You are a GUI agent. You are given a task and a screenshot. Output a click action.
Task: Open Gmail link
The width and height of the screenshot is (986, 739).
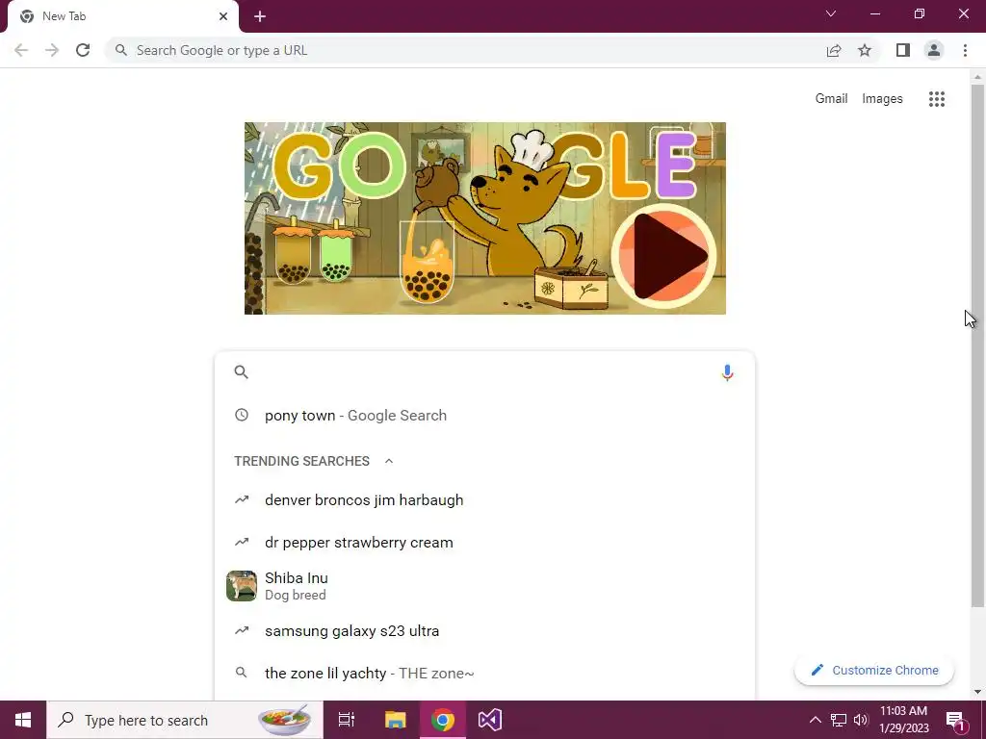[831, 99]
